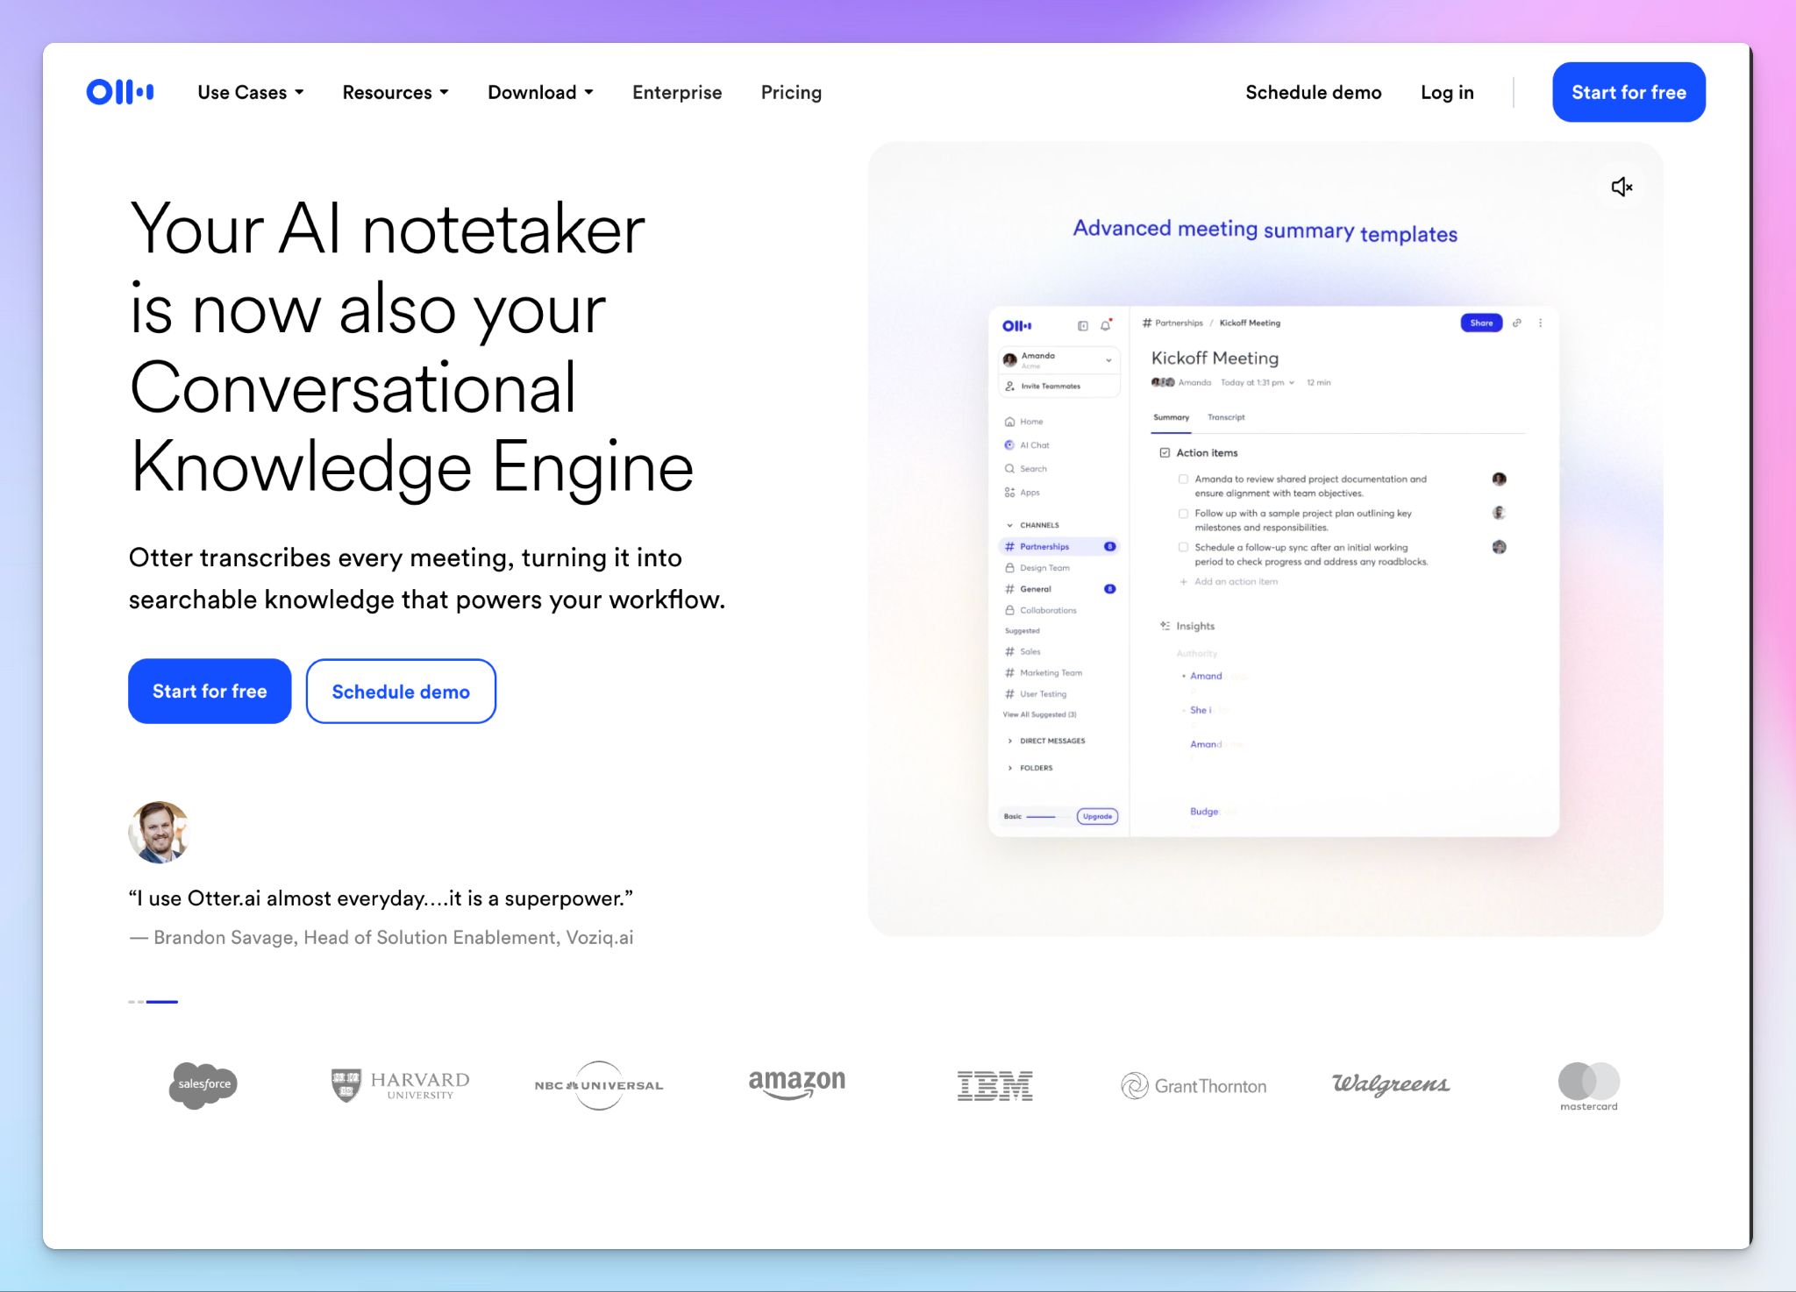
Task: Open the Pricing page
Action: [x=791, y=92]
